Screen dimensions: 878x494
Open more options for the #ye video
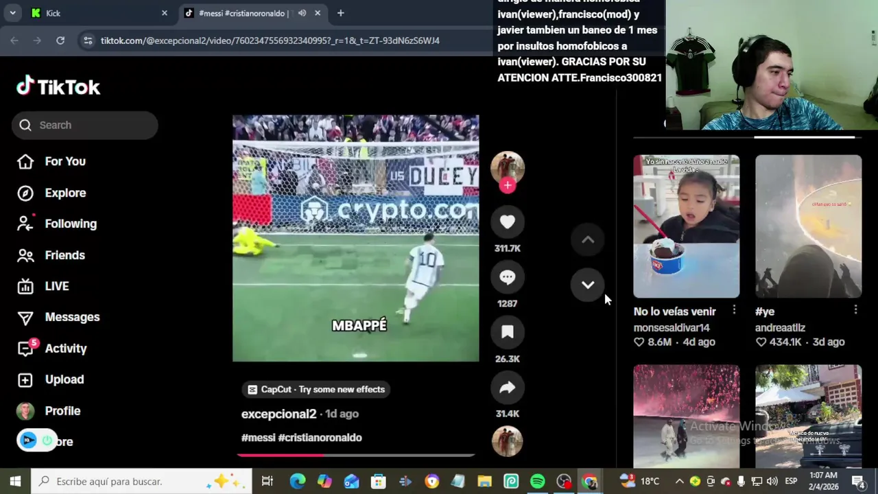pos(855,311)
